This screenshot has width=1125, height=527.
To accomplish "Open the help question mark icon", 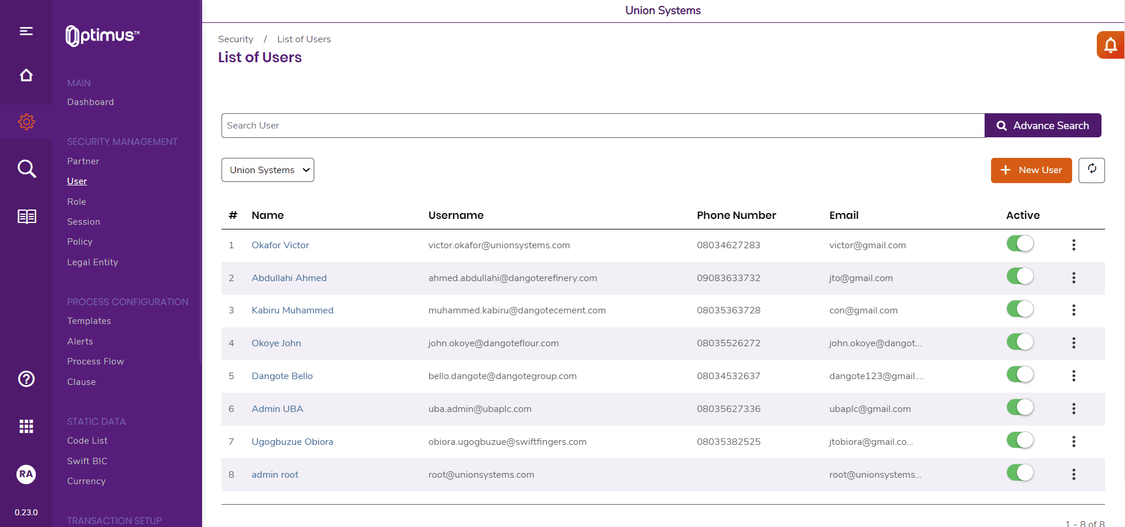I will (x=26, y=379).
